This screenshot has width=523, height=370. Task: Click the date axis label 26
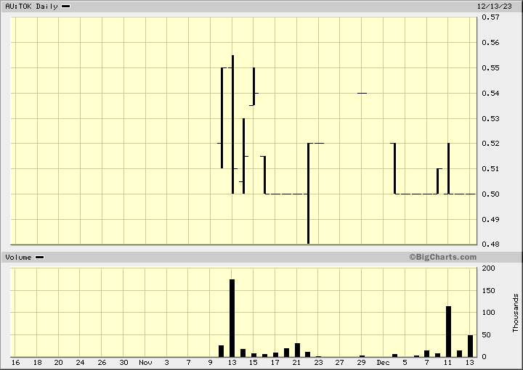coord(102,362)
